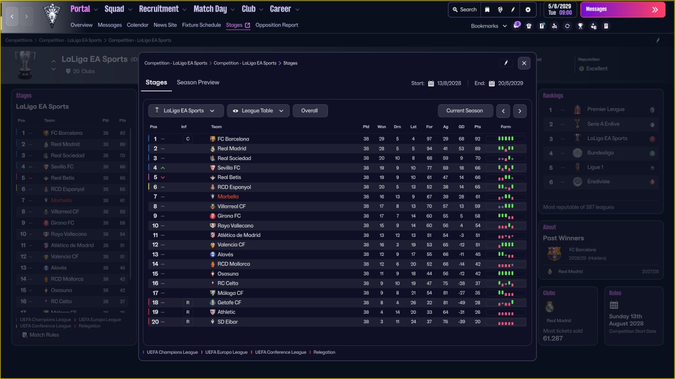
Task: Click the Getafe CF crest in league table
Action: pyautogui.click(x=213, y=303)
